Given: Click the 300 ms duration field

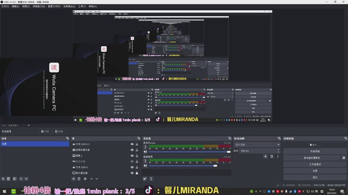Looking at the screenshot, I should 258,151.
